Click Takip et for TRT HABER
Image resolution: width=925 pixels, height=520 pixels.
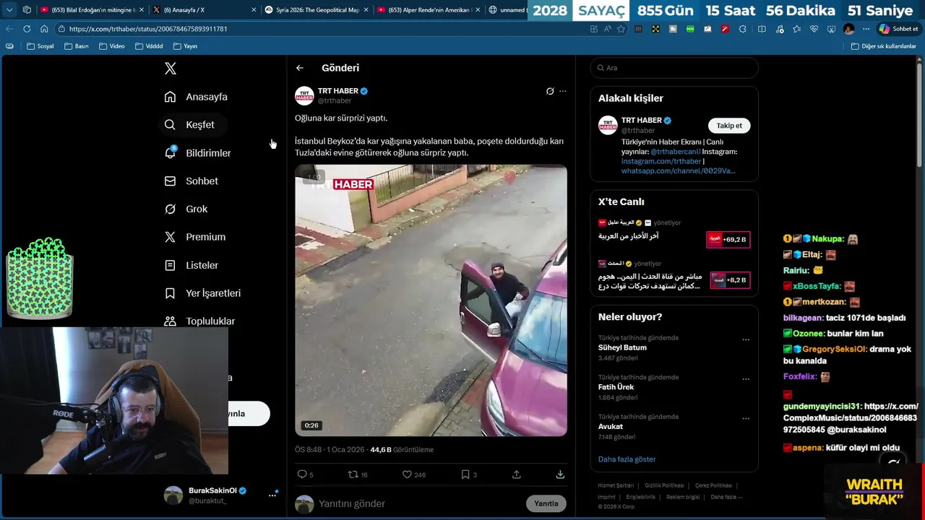[x=729, y=126]
